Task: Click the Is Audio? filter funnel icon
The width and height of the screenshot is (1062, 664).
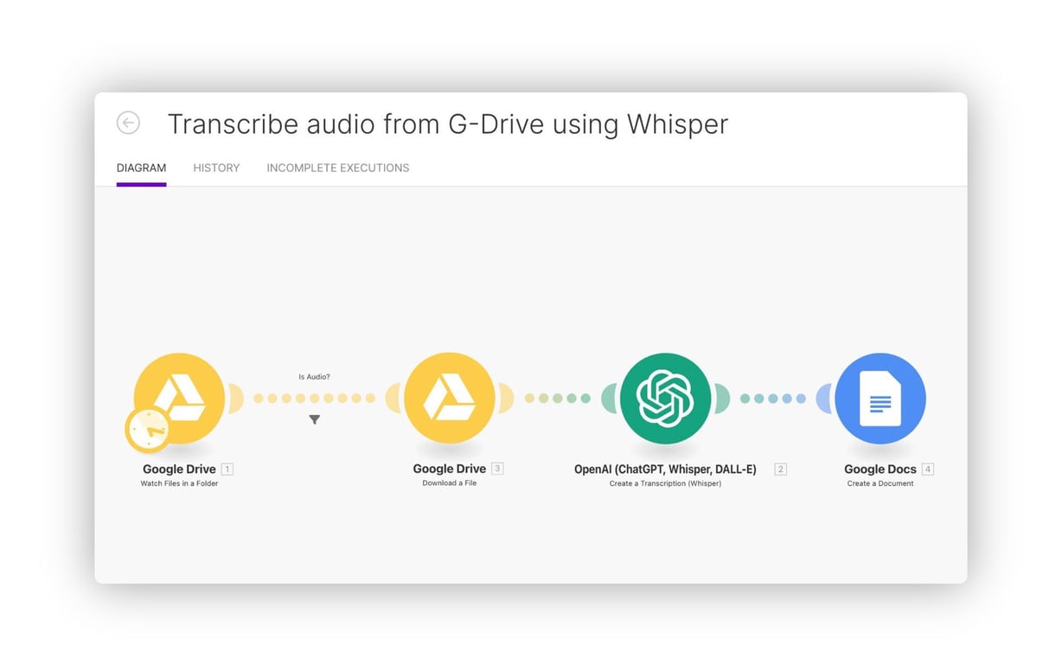Action: 315,419
